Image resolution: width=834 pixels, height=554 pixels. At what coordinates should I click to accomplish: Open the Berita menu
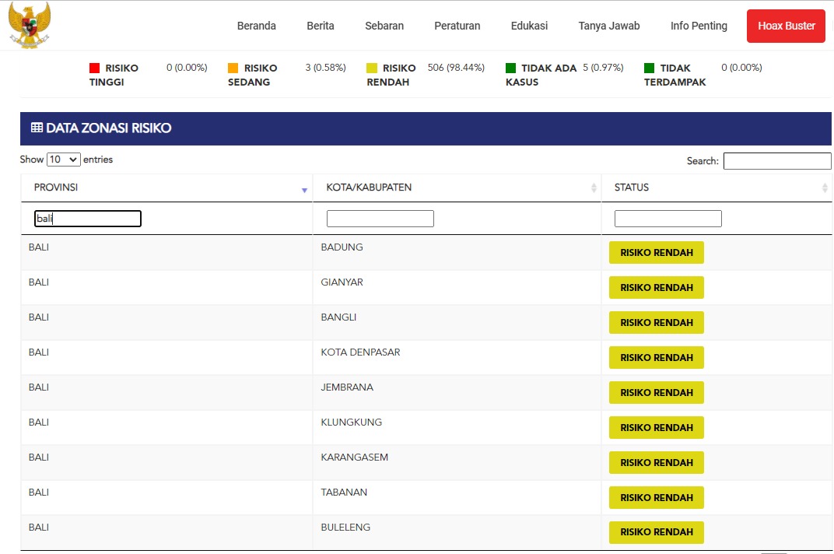coord(321,26)
